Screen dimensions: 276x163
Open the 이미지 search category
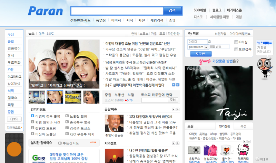pyautogui.click(x=116, y=20)
